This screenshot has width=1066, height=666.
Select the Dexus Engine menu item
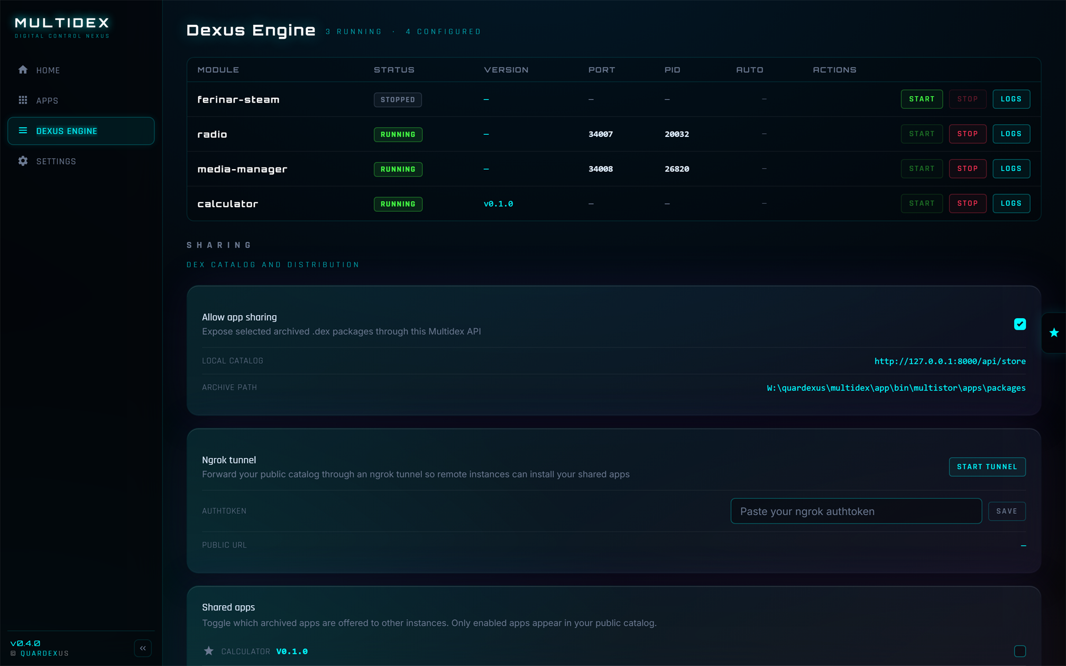[81, 131]
